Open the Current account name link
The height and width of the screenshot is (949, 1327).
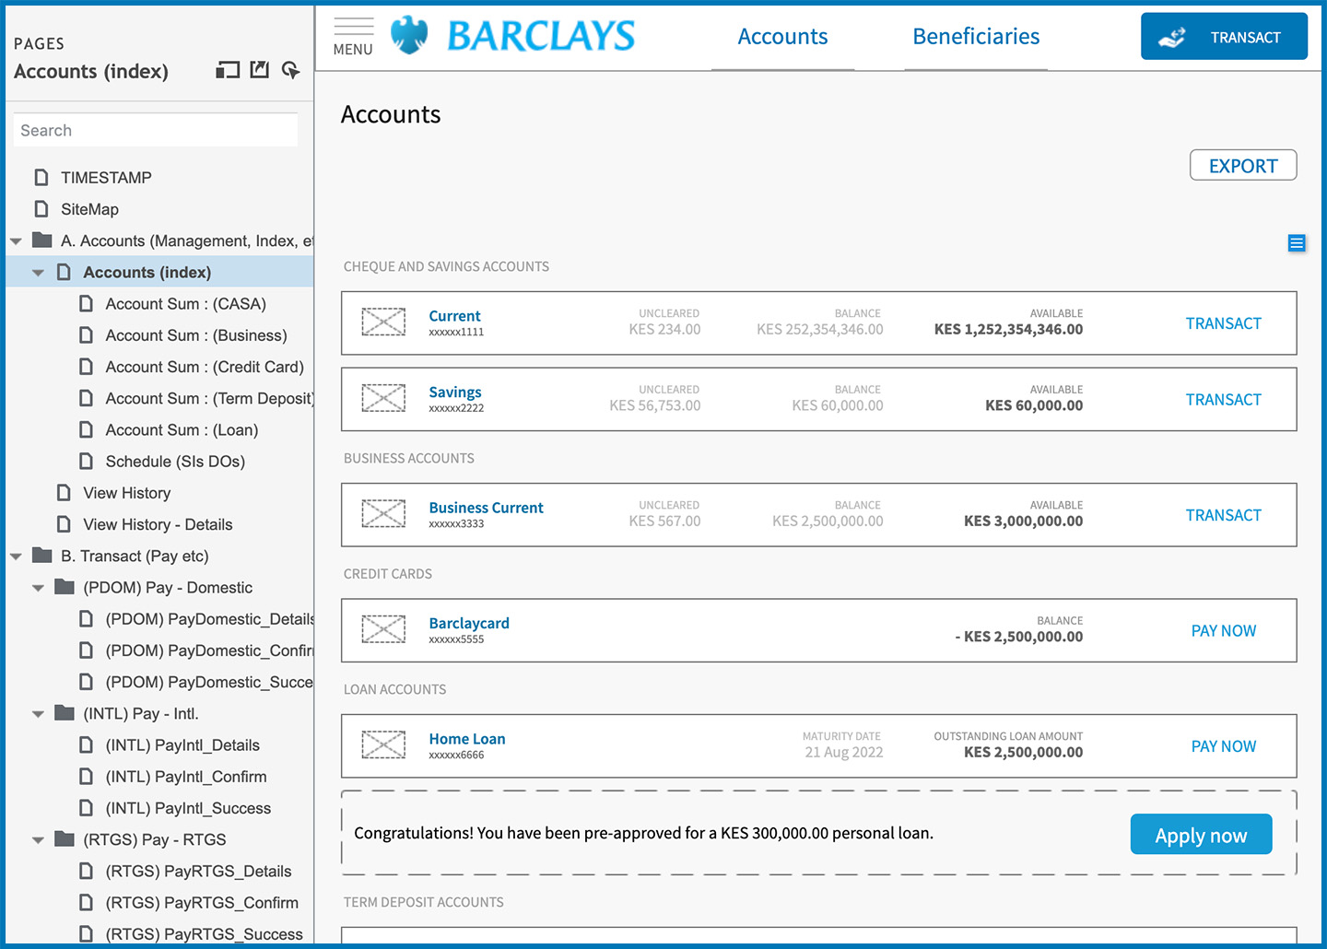coord(454,316)
